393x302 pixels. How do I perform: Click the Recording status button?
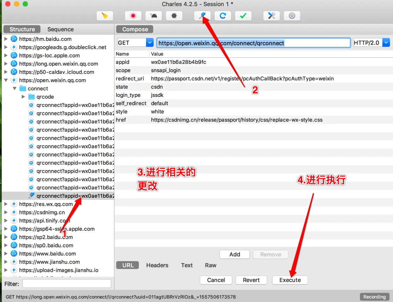coord(375,297)
